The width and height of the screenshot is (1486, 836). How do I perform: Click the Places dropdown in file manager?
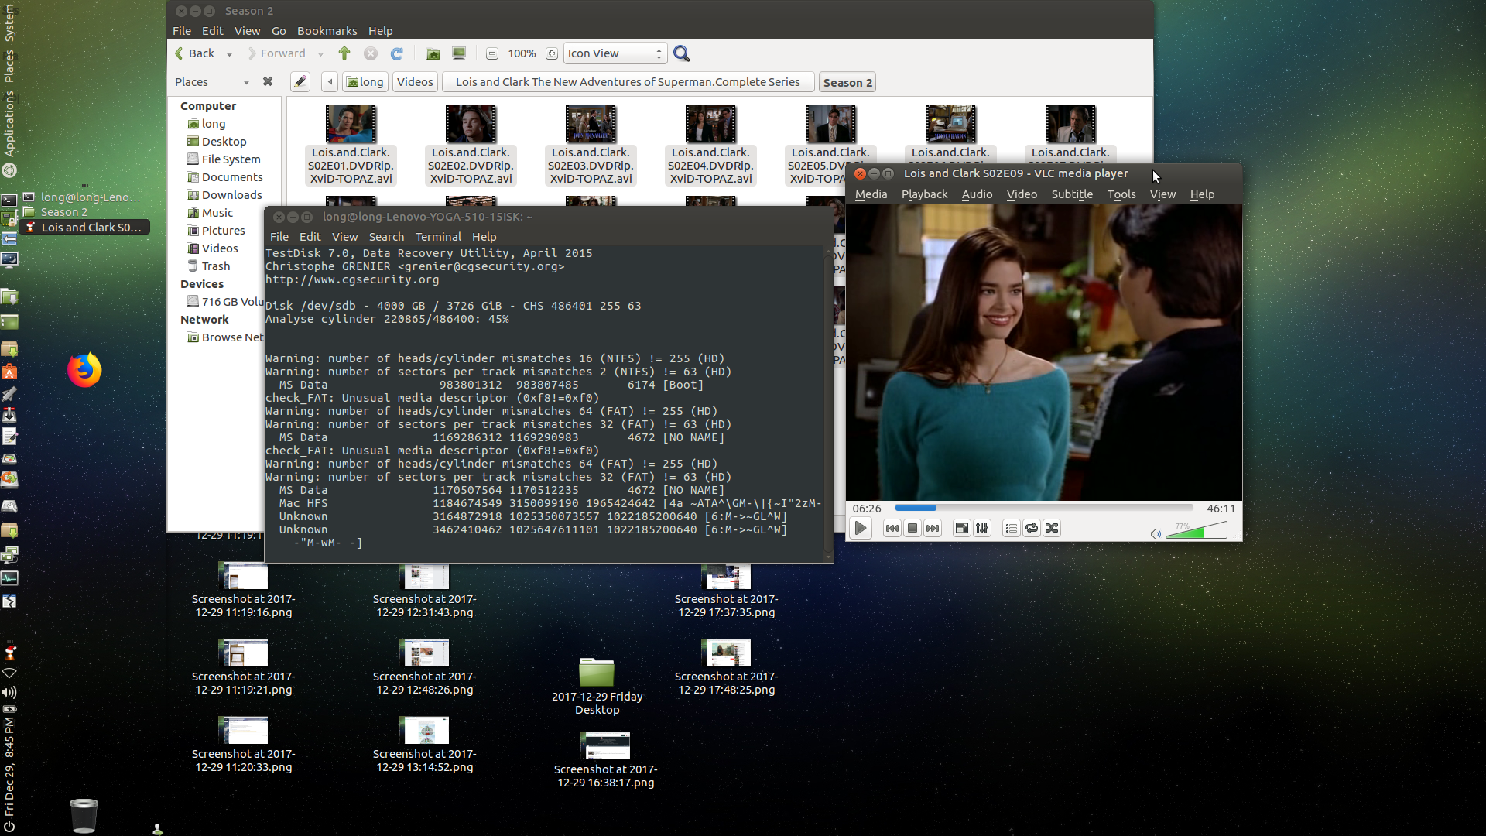click(211, 81)
